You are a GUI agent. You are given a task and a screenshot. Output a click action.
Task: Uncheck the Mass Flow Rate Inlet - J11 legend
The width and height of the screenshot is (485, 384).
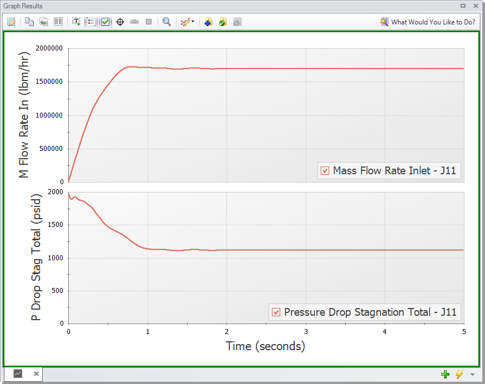click(x=325, y=171)
